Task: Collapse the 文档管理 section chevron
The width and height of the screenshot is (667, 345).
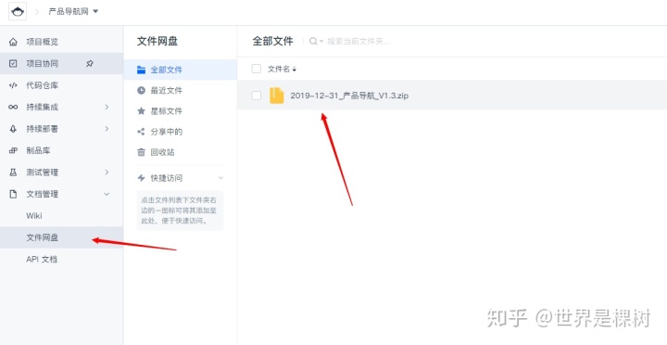Action: tap(107, 194)
